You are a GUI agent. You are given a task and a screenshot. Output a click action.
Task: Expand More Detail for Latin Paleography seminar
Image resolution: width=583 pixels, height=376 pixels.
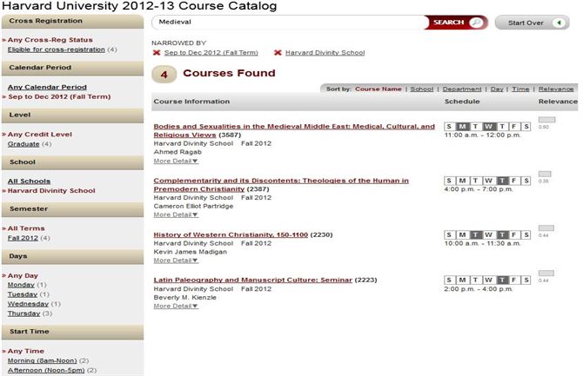click(176, 307)
